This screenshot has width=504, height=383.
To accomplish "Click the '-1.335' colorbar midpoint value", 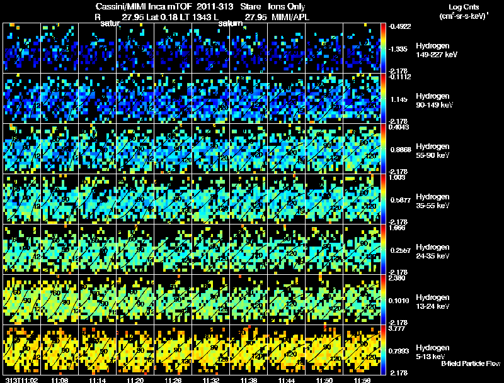I will tap(398, 49).
